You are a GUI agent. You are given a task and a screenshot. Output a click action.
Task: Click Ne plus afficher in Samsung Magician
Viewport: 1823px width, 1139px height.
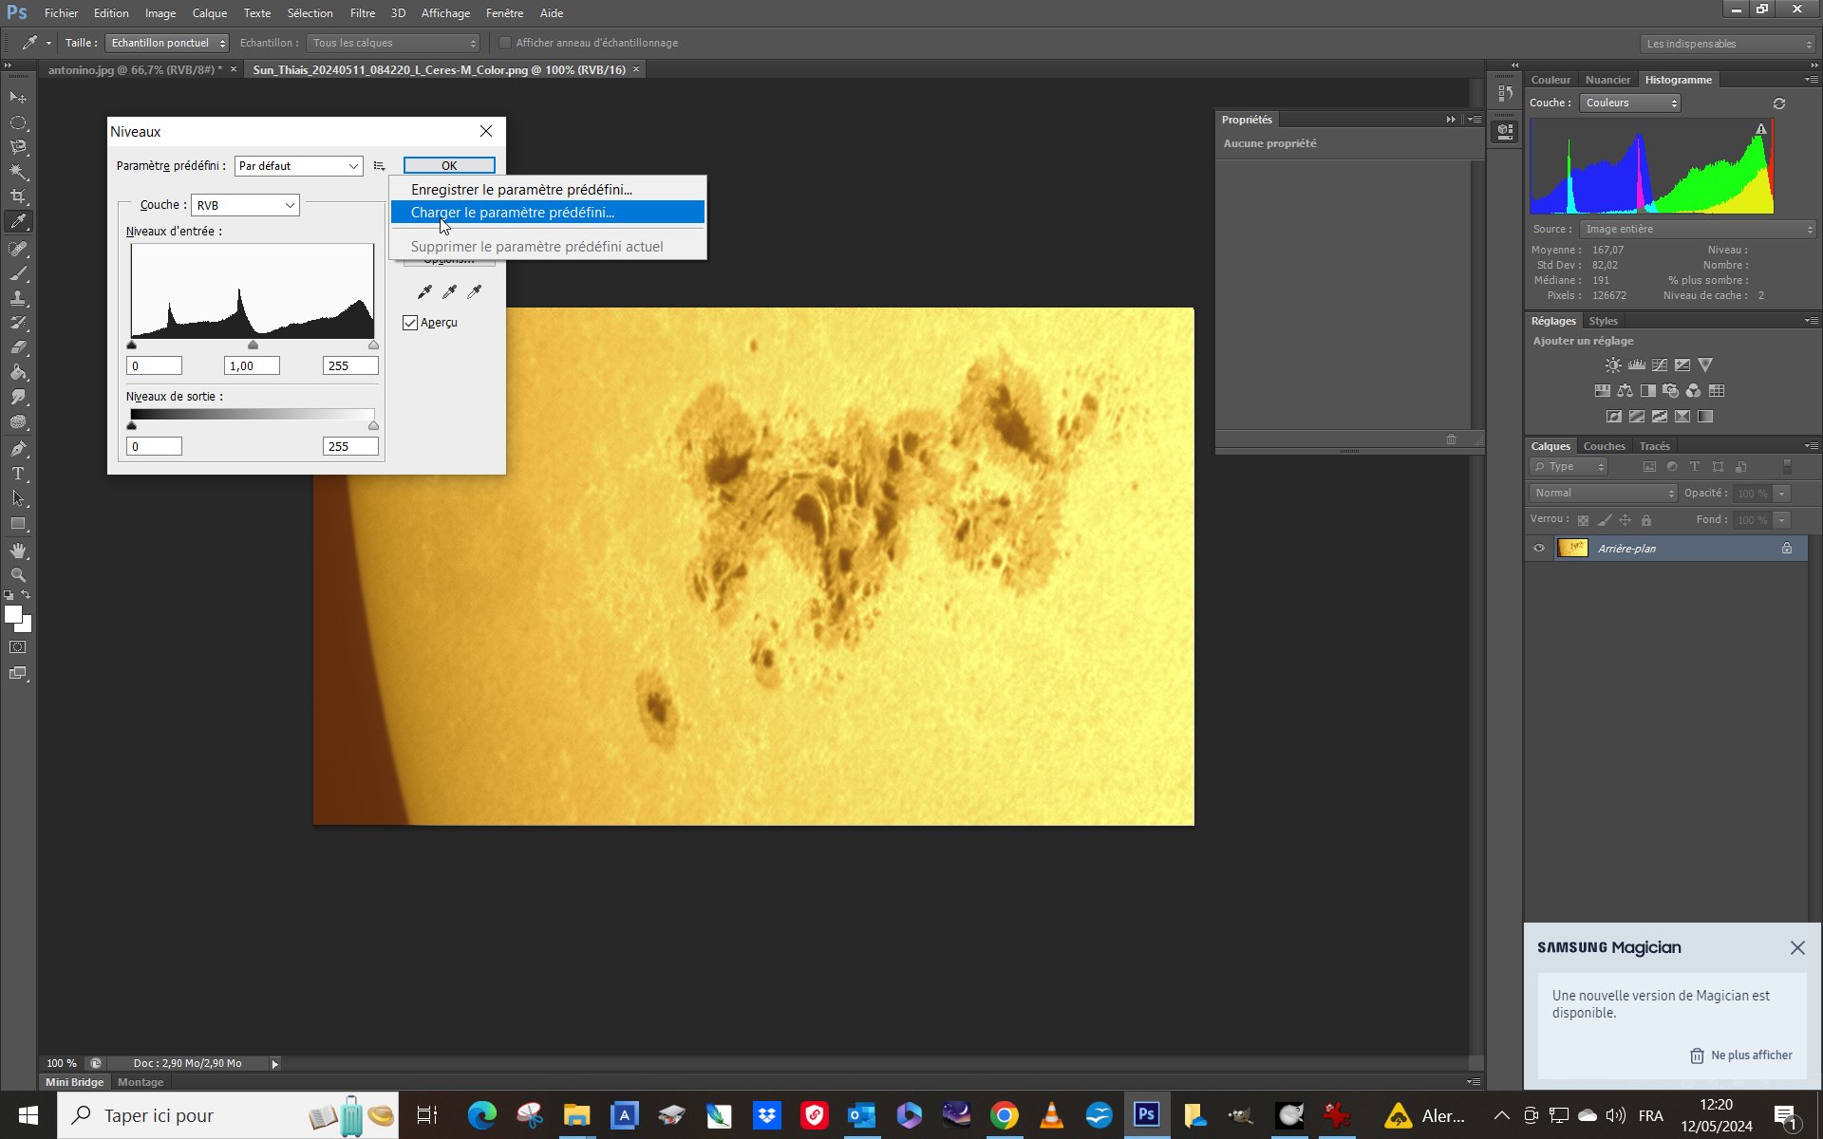(1741, 1055)
